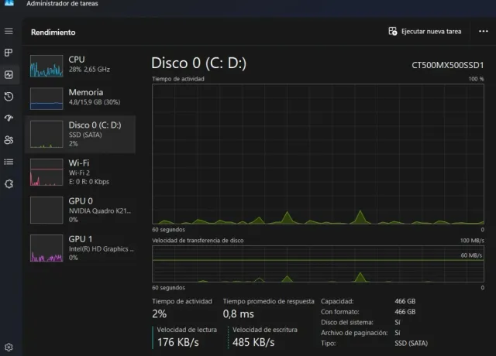The image size is (496, 356).
Task: Select Disco 0 (C: D:) item
Action: pyautogui.click(x=81, y=135)
